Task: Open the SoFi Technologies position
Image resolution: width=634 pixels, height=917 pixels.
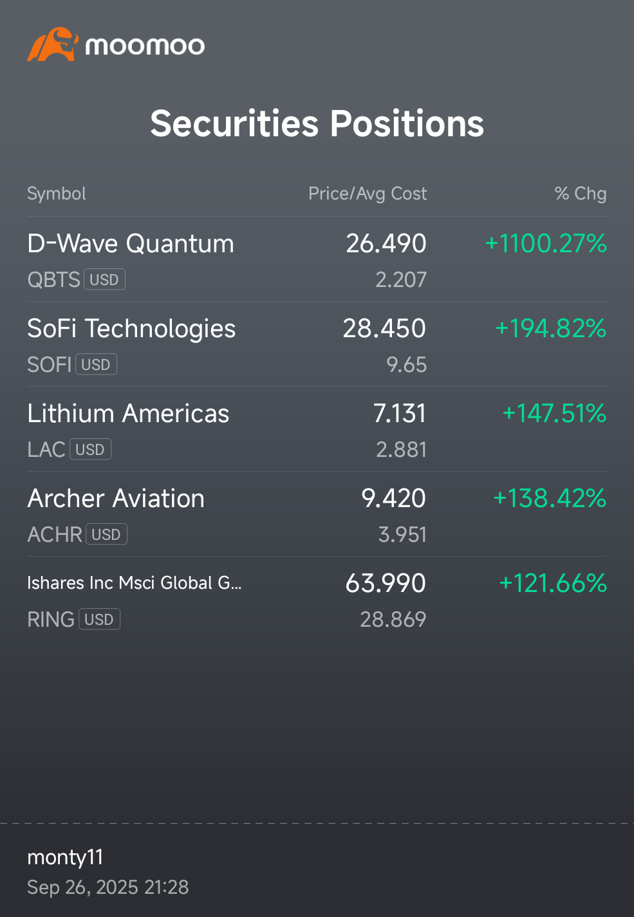Action: click(x=317, y=344)
